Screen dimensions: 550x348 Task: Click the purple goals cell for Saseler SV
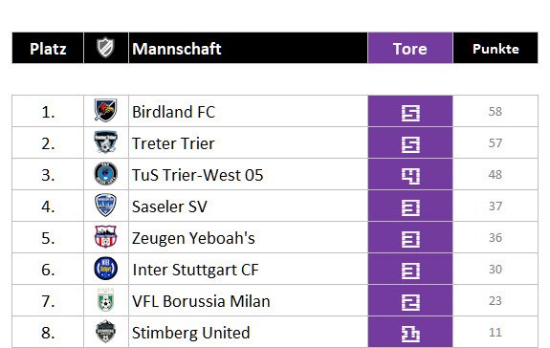(410, 206)
